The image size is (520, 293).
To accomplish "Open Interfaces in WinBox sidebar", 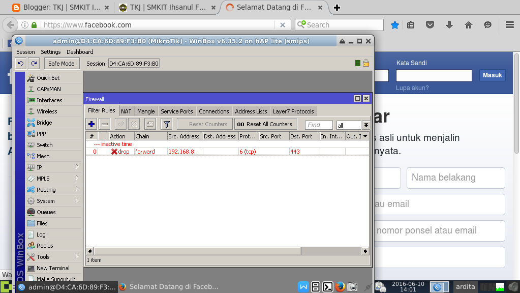I will (54, 100).
